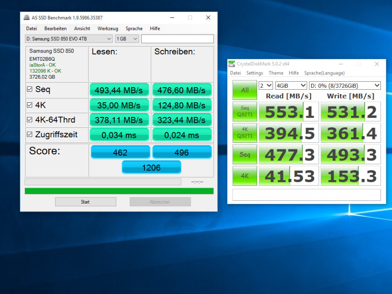Viewport: 392px width, 294px height.
Task: Close the AS SSD Benchmark window
Action: pyautogui.click(x=208, y=17)
